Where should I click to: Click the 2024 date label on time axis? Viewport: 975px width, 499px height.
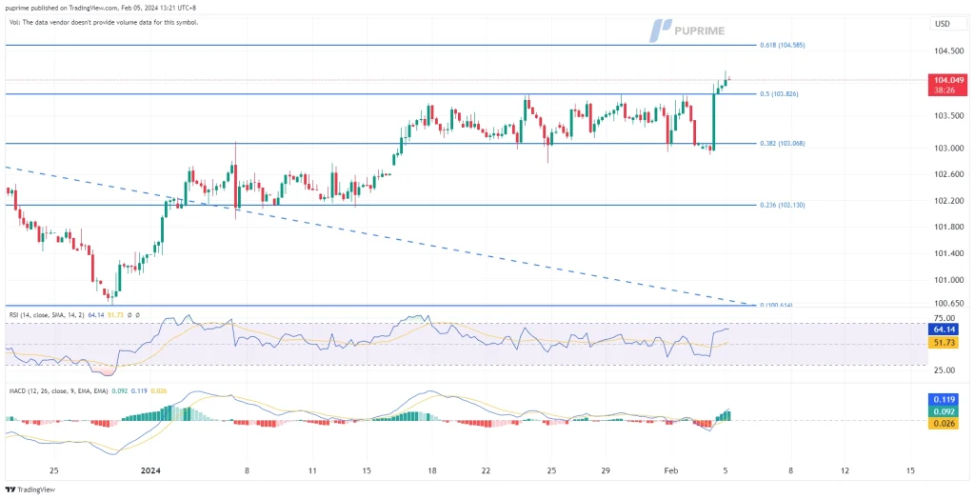tap(150, 470)
